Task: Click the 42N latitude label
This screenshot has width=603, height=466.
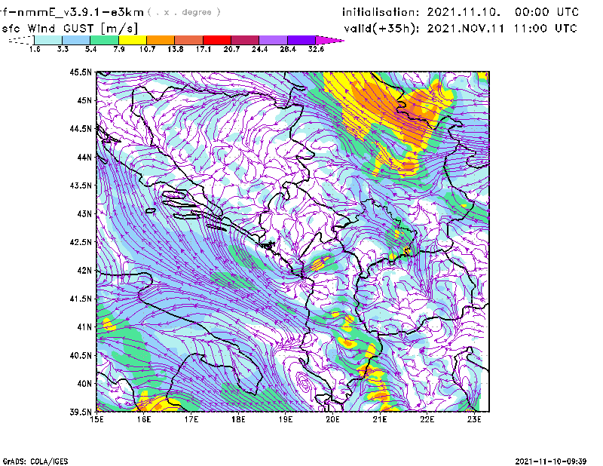Action: pos(84,270)
